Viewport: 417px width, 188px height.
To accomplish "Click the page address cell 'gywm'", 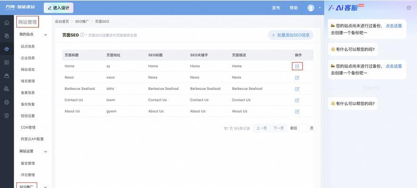I will click(111, 111).
